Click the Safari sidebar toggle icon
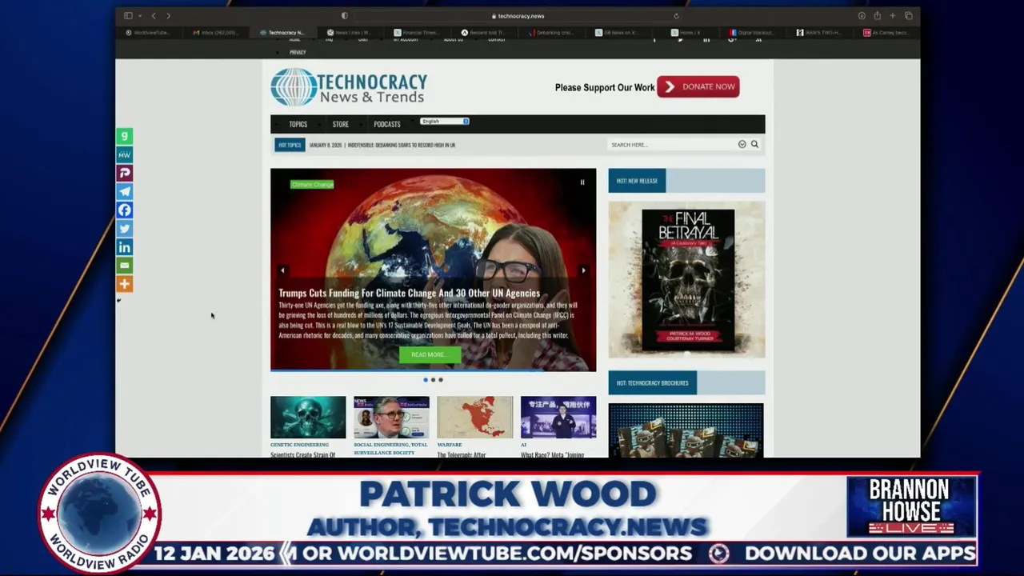 coord(128,15)
